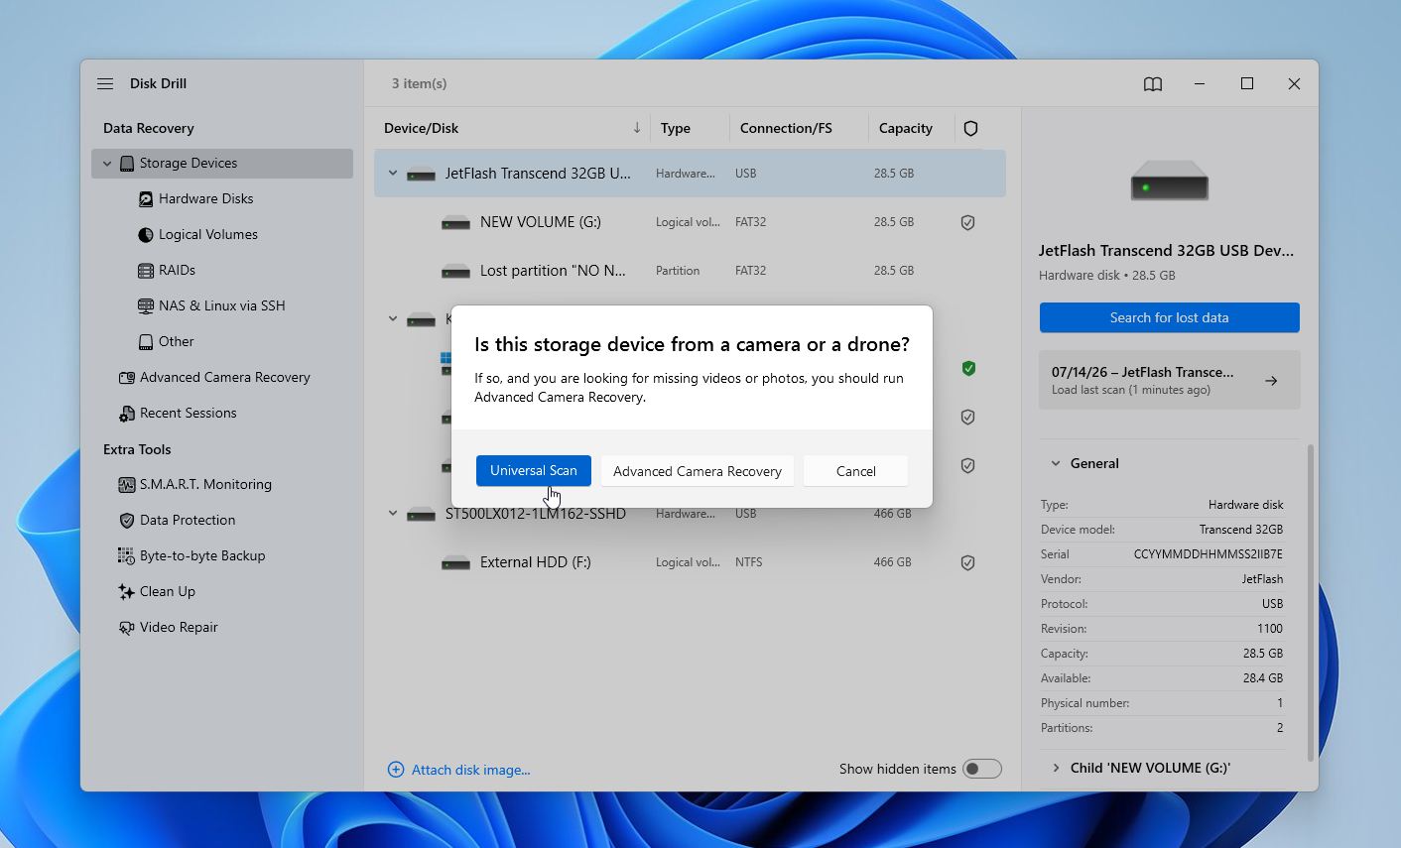Click the Other device icon
The height and width of the screenshot is (848, 1401).
pos(146,342)
